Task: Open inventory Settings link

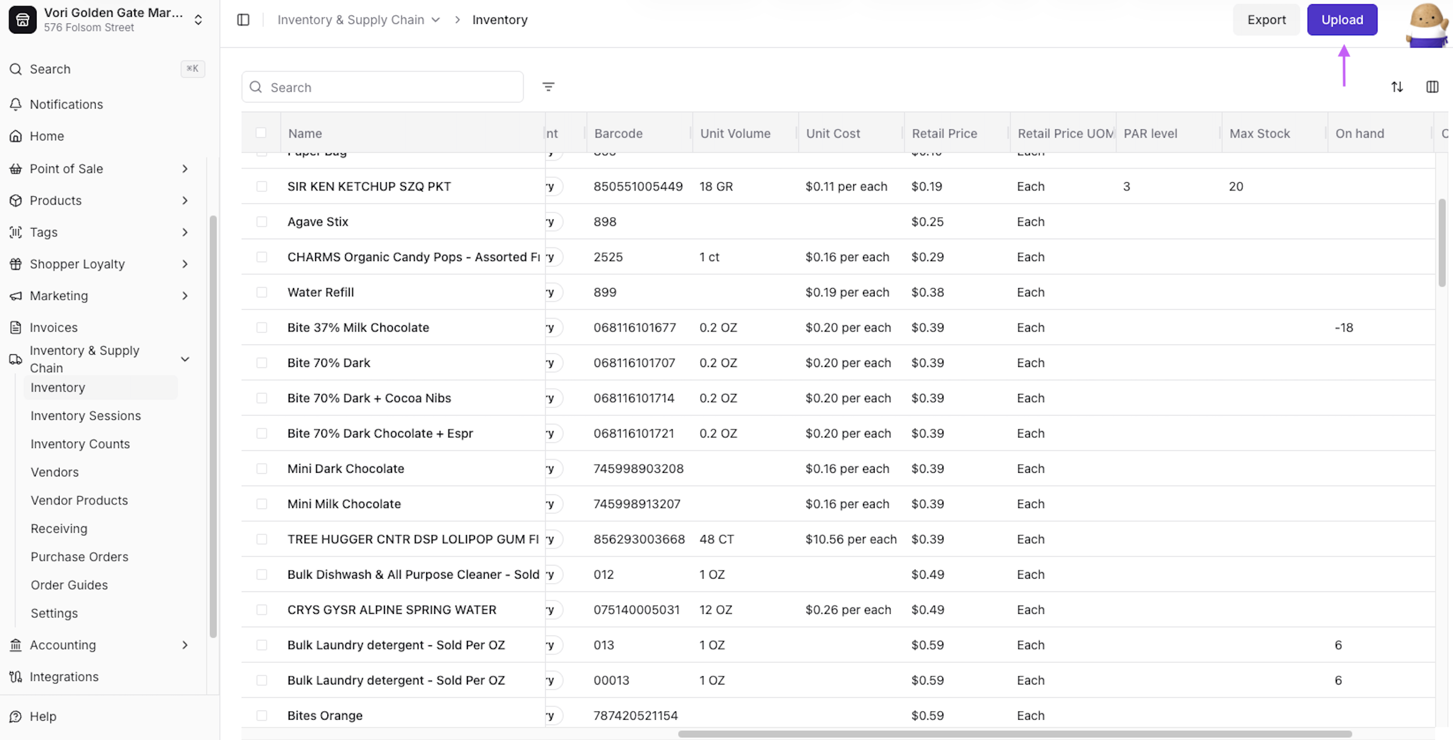Action: tap(54, 613)
